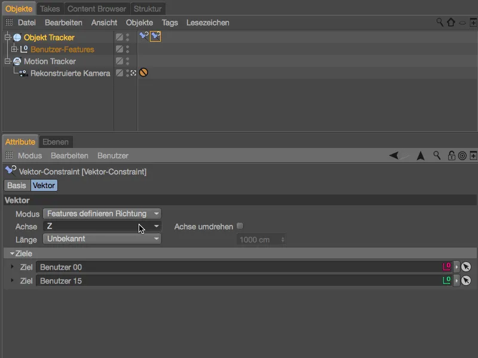Click the target marker icon beside Rekonstruierte Kamera

133,73
